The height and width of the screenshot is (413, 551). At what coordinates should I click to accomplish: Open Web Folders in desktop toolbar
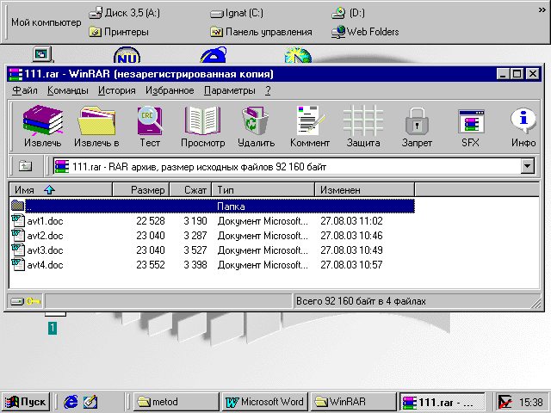365,32
